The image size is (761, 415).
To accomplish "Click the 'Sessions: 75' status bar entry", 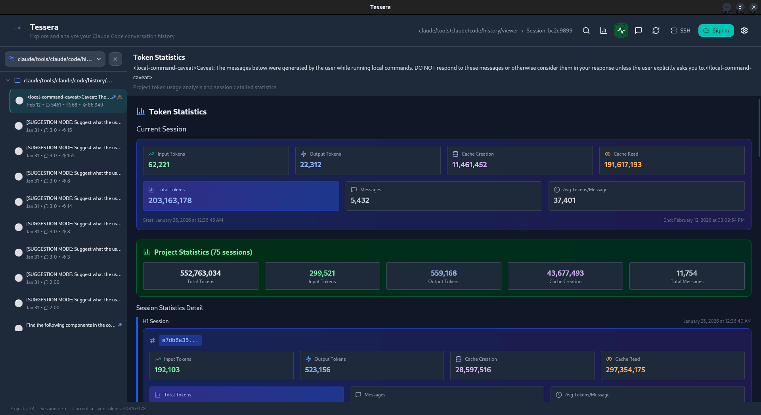I will [x=53, y=409].
